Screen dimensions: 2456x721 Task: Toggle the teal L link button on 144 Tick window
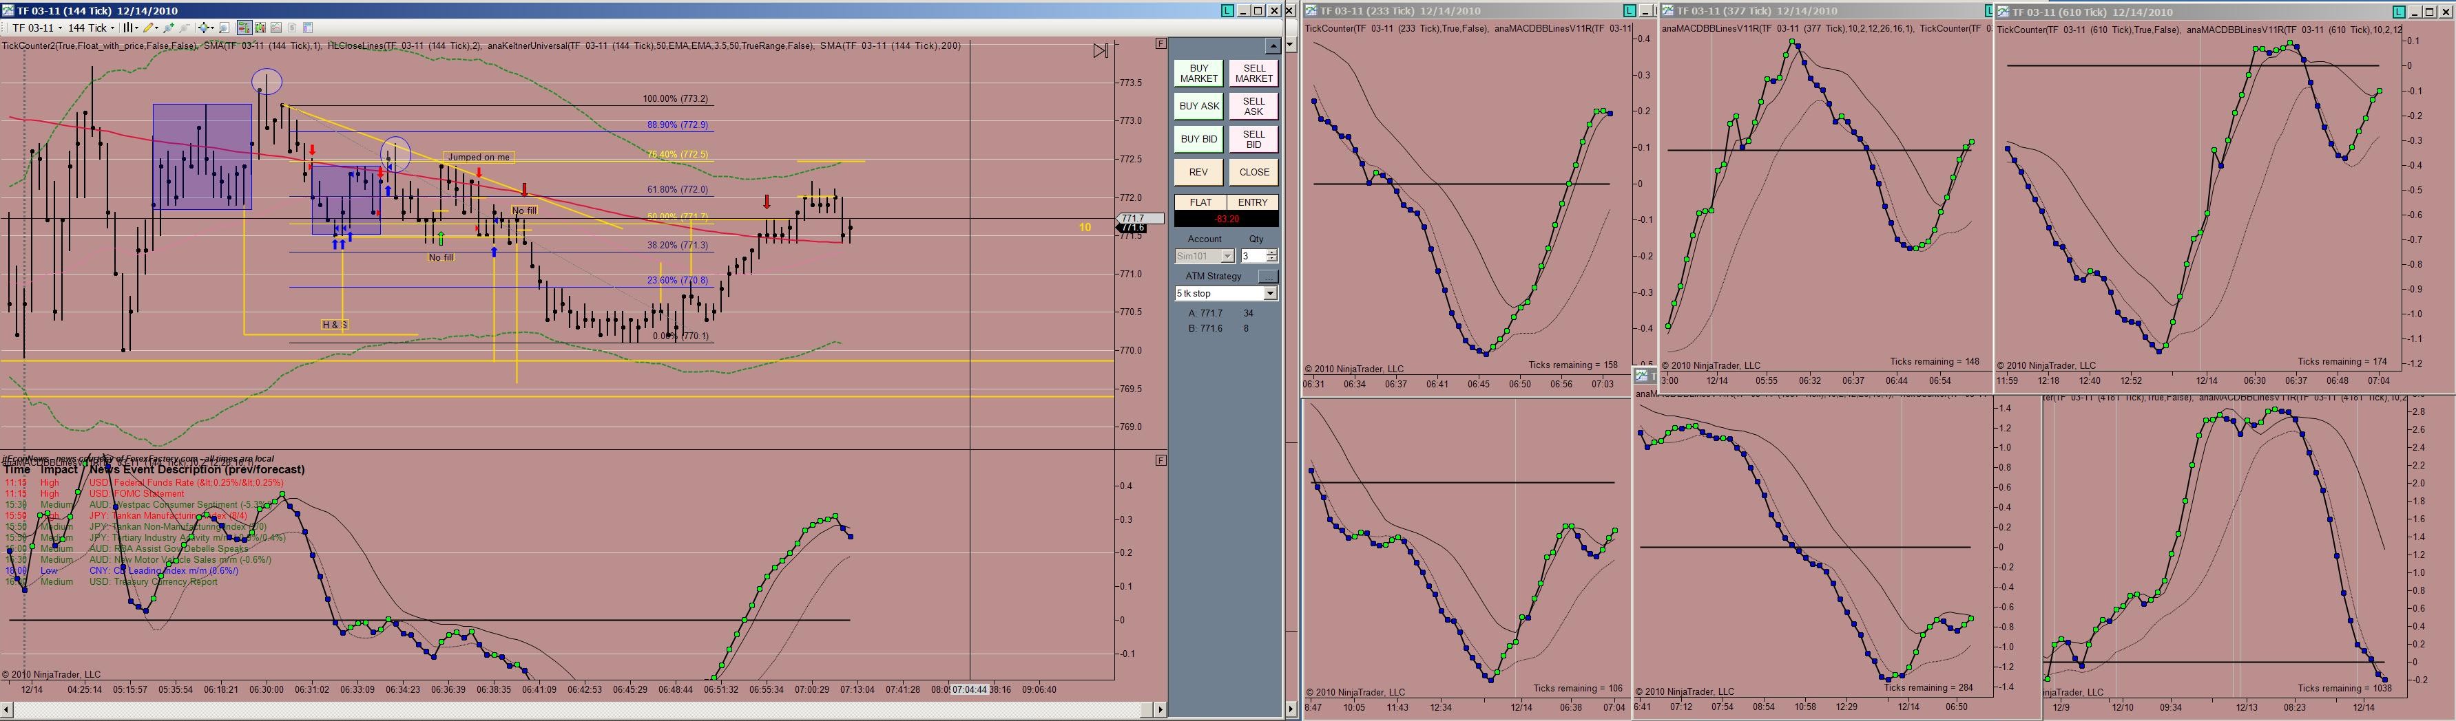1228,10
